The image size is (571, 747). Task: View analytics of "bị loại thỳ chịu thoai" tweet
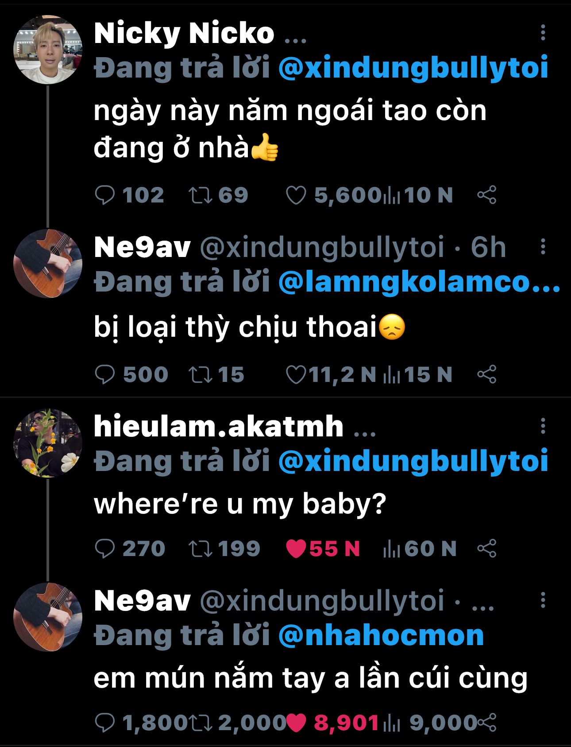391,375
